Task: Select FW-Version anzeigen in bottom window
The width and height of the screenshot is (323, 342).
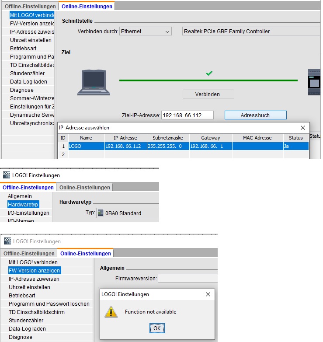Action: [34, 270]
